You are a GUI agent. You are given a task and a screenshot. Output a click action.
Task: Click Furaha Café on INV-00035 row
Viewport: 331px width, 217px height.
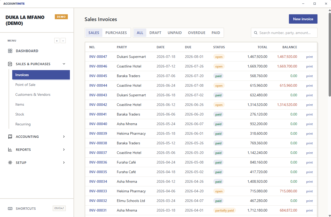tap(126, 172)
